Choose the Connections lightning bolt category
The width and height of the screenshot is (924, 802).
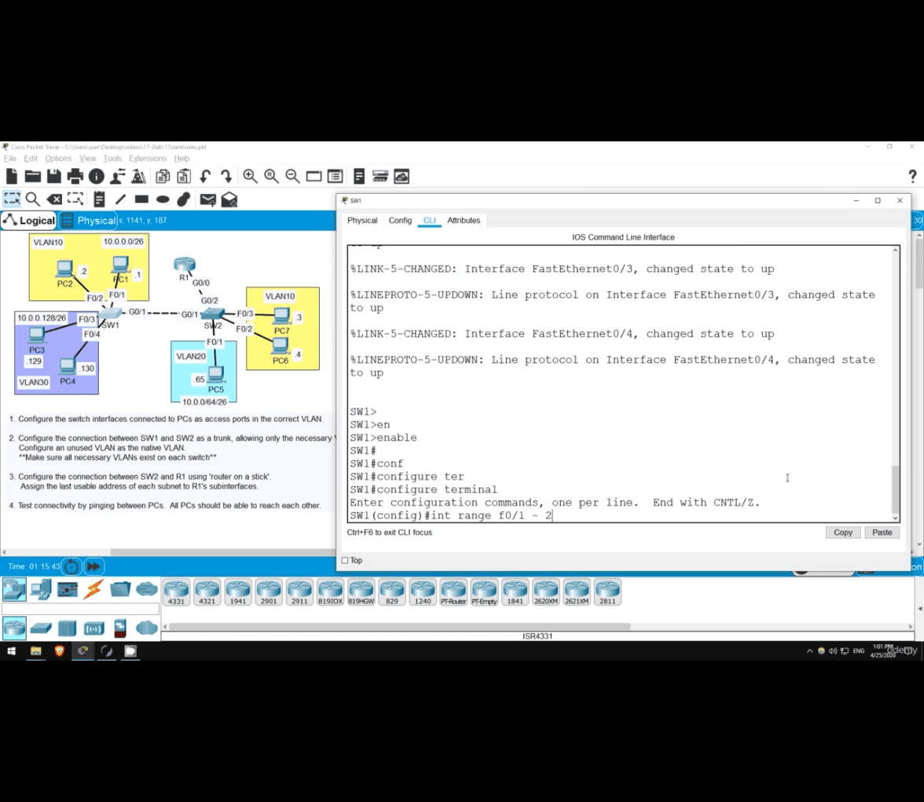(93, 589)
